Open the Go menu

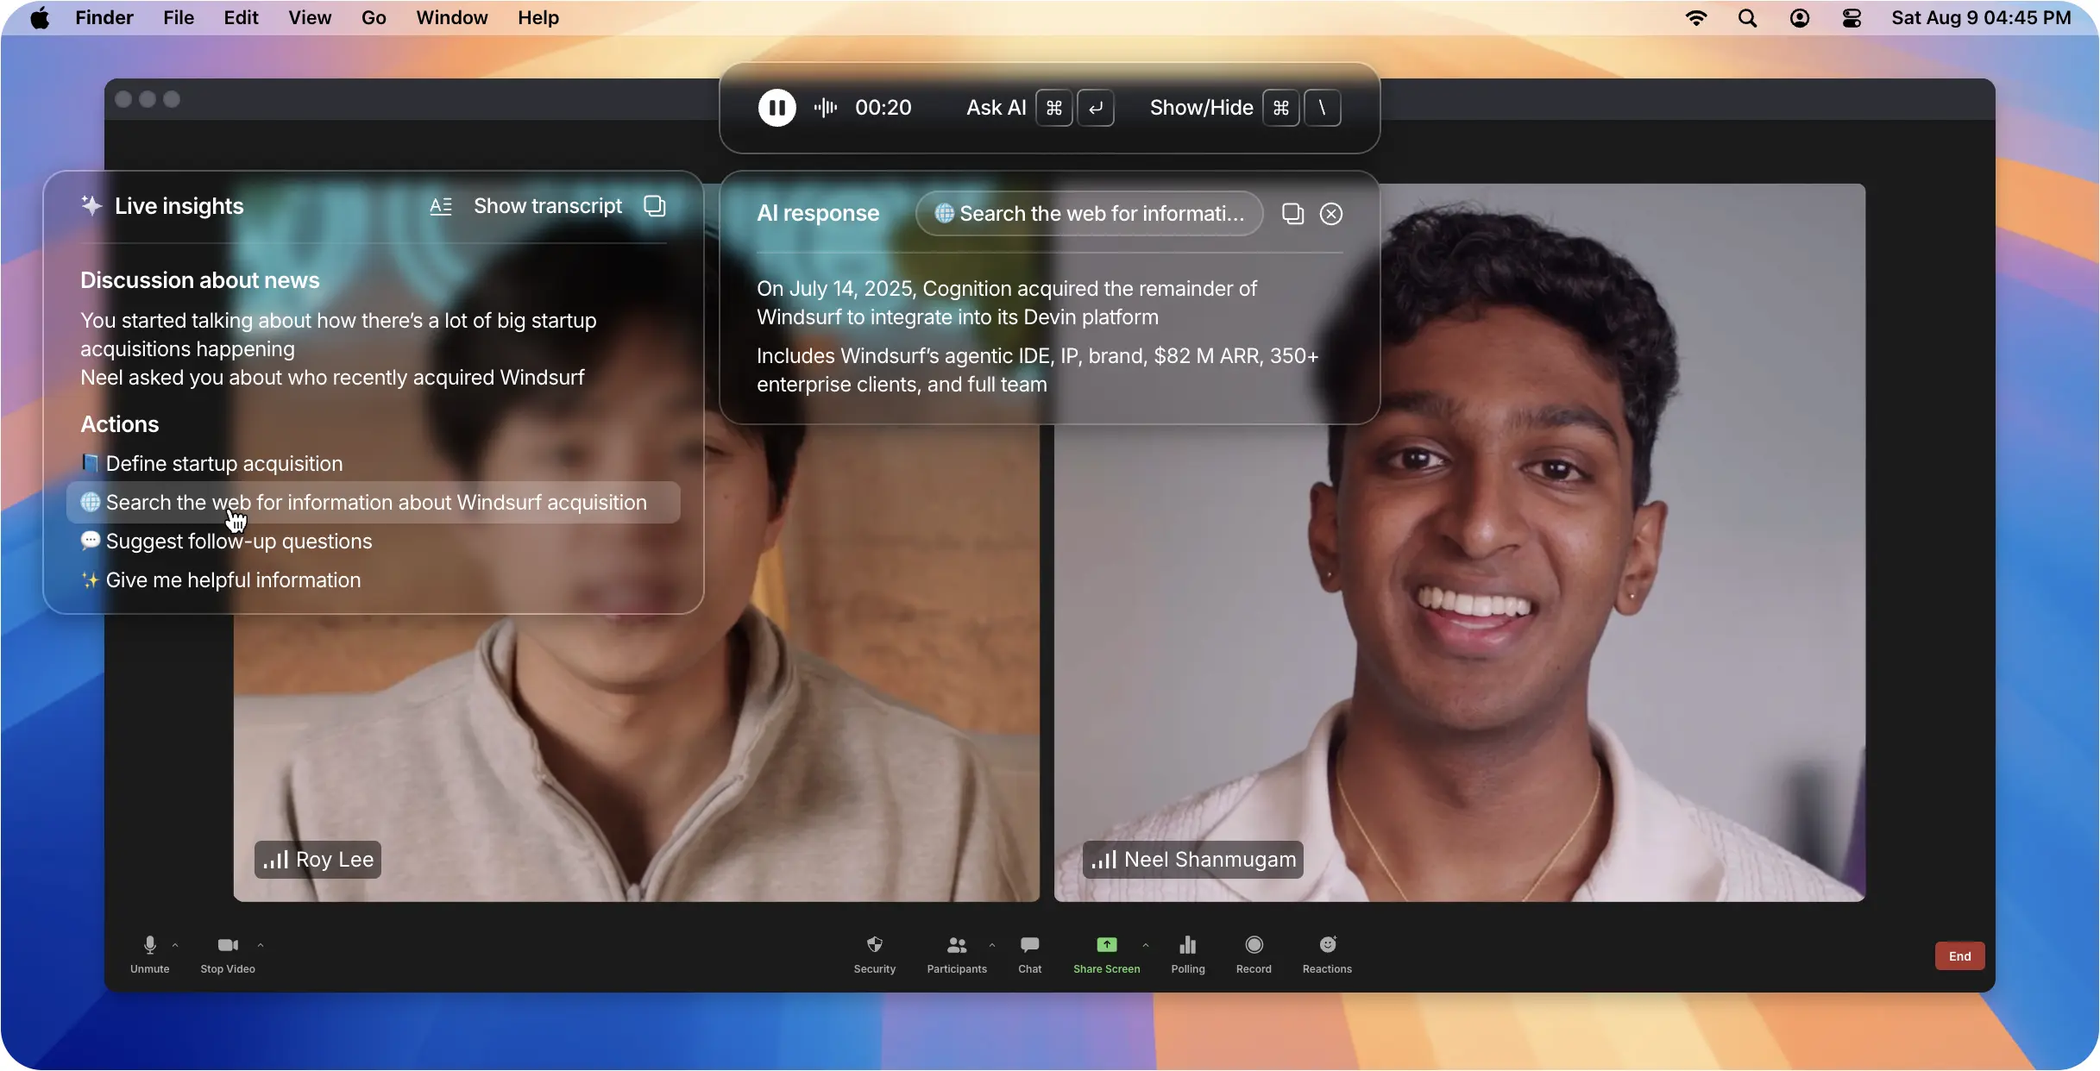(374, 17)
